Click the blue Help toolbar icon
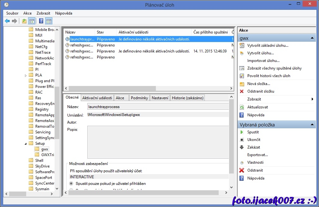 41,21
